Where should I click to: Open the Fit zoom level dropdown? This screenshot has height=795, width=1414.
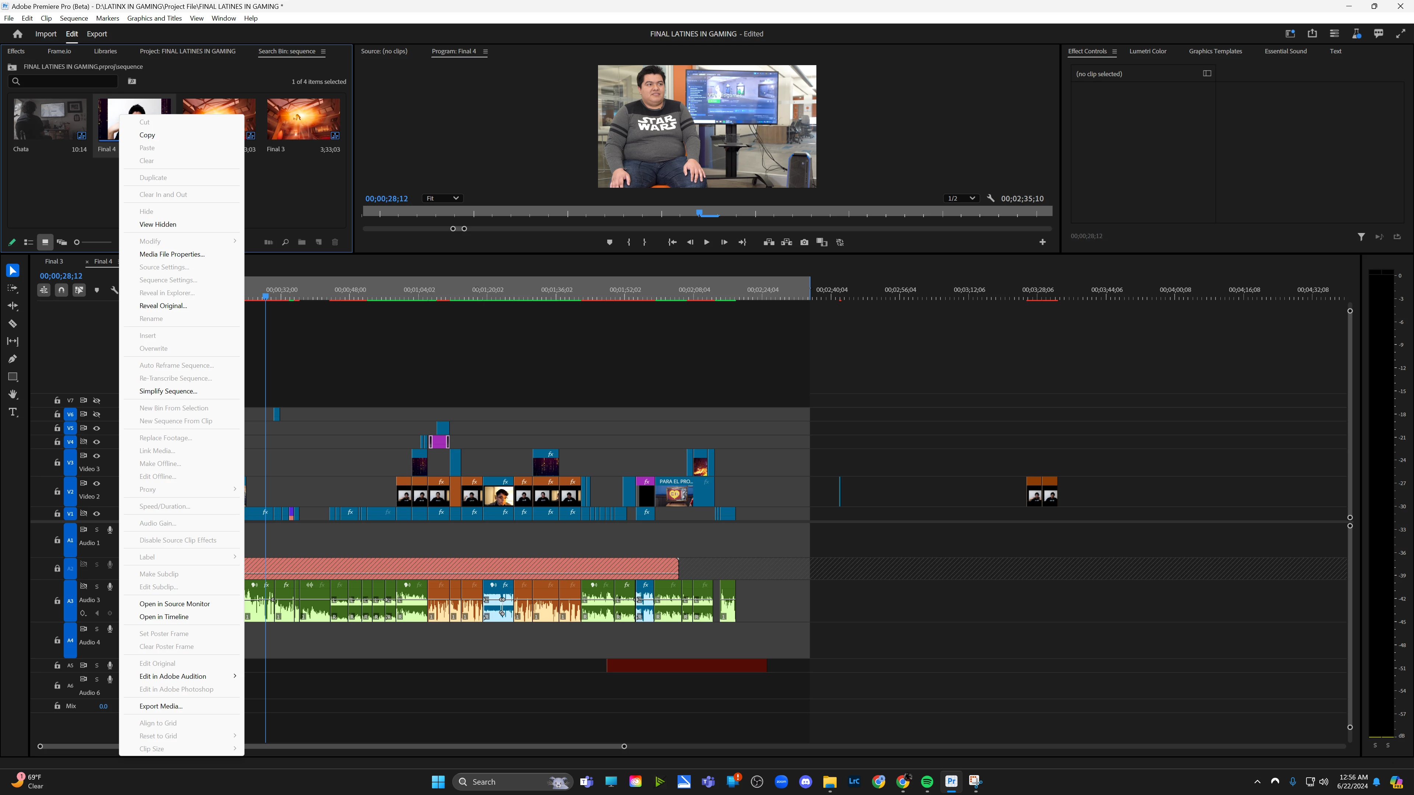tap(442, 198)
